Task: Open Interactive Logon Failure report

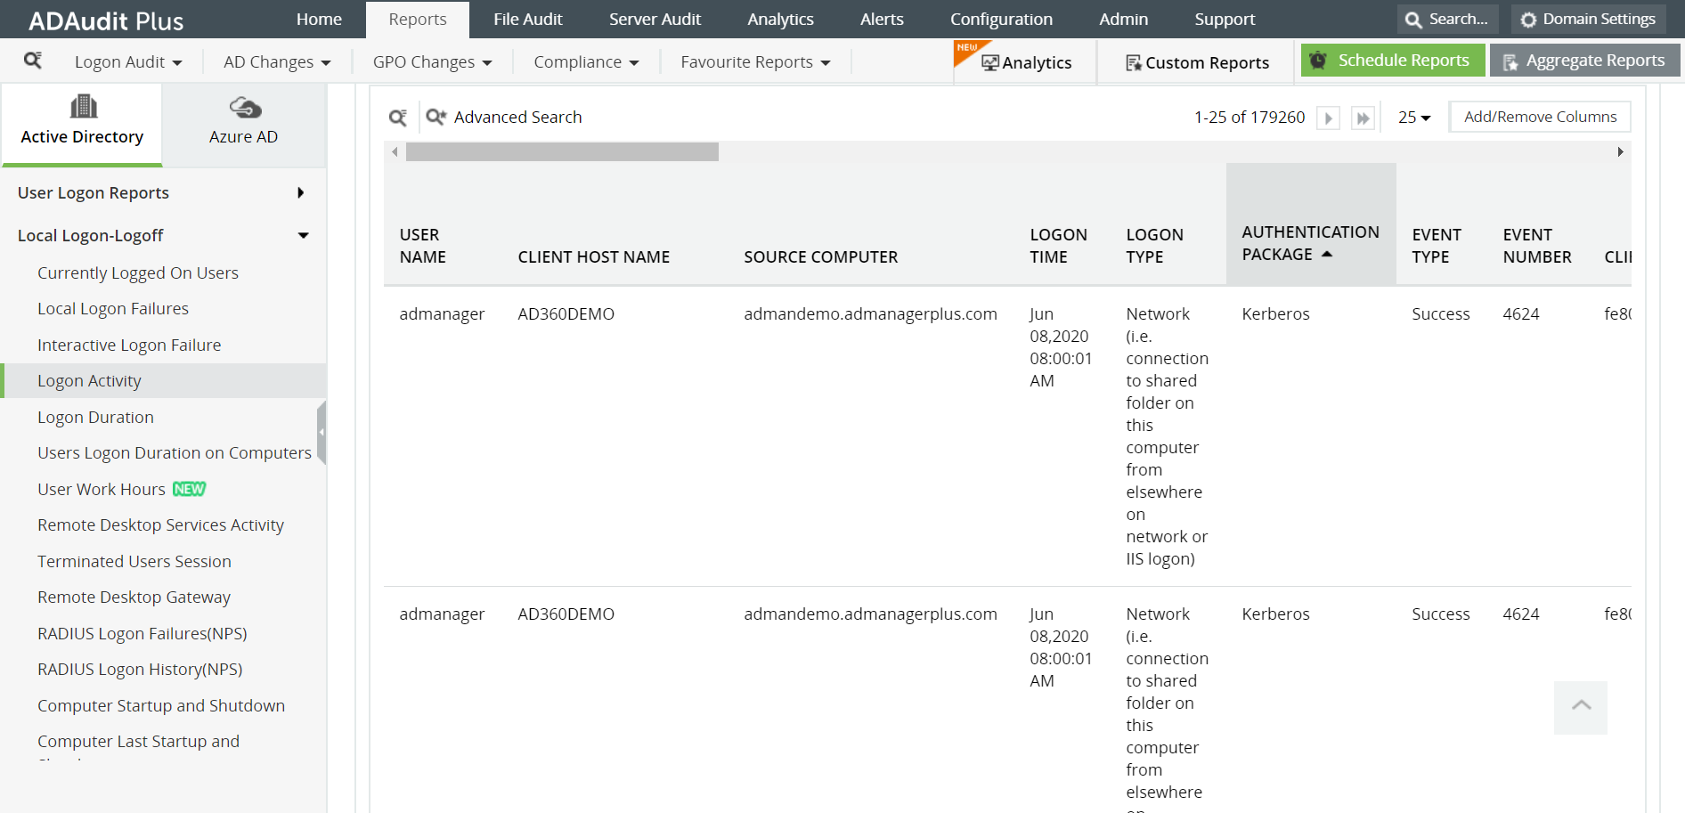Action: (x=129, y=346)
